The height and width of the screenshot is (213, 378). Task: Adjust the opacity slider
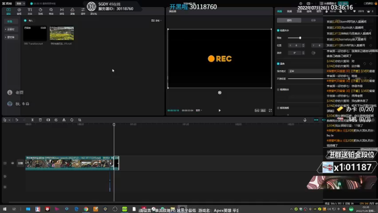tap(318, 79)
